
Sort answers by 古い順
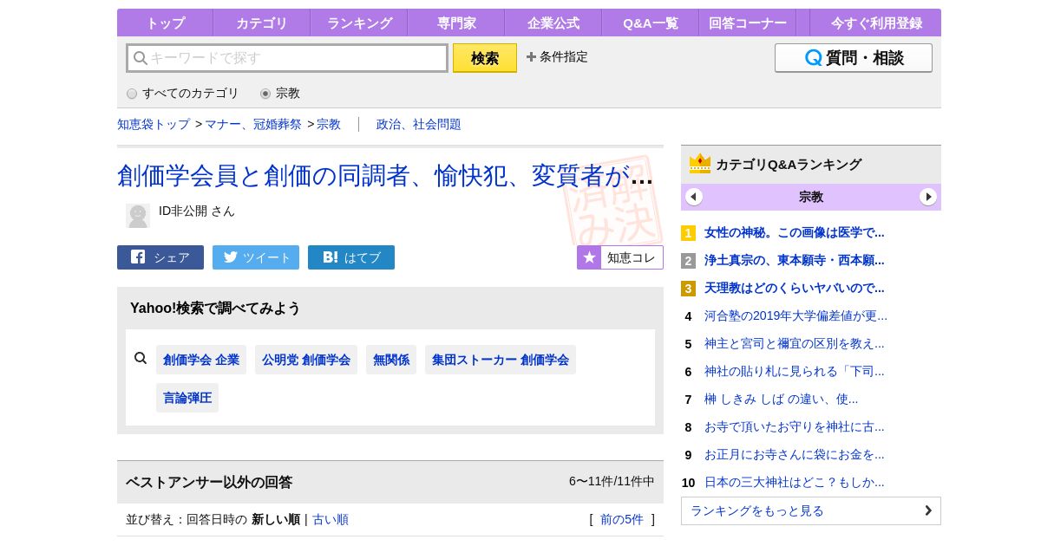(x=331, y=520)
